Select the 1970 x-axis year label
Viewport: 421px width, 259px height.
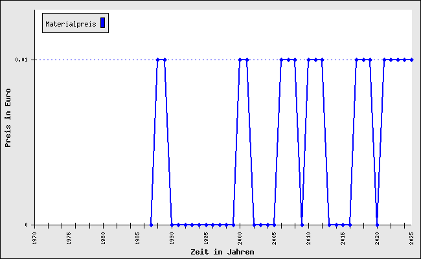tap(35, 236)
